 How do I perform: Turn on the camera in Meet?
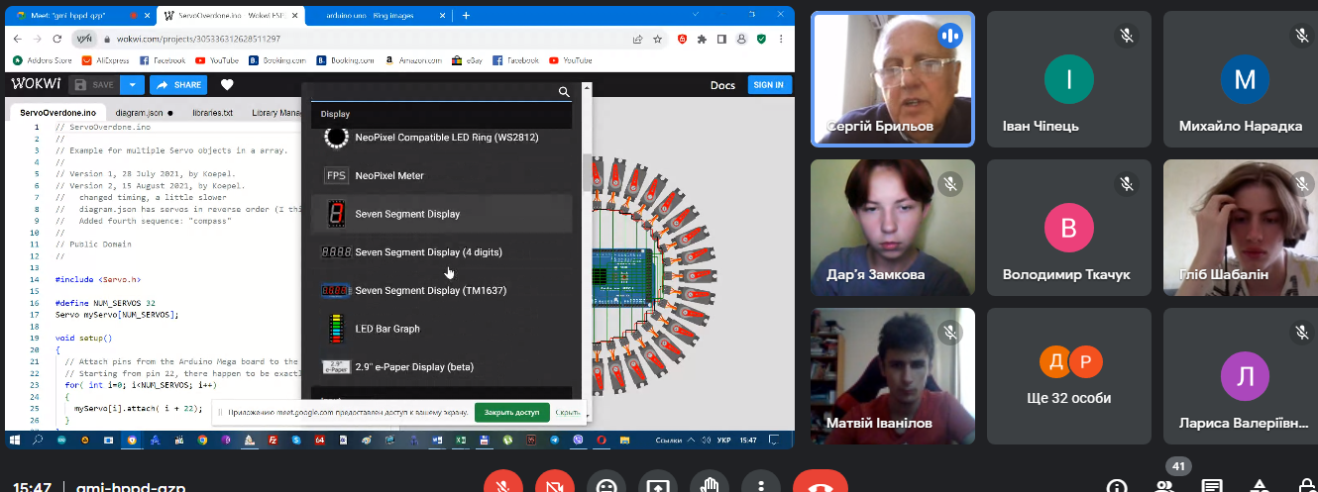coord(554,485)
